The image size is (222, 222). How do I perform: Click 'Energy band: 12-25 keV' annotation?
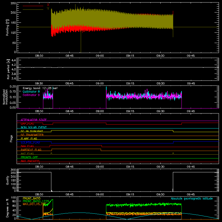click(x=40, y=88)
